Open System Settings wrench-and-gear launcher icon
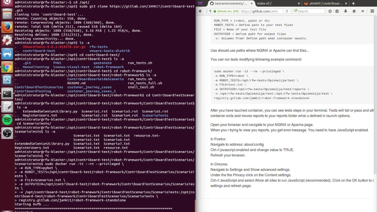The height and width of the screenshot is (212, 377). tap(7, 40)
